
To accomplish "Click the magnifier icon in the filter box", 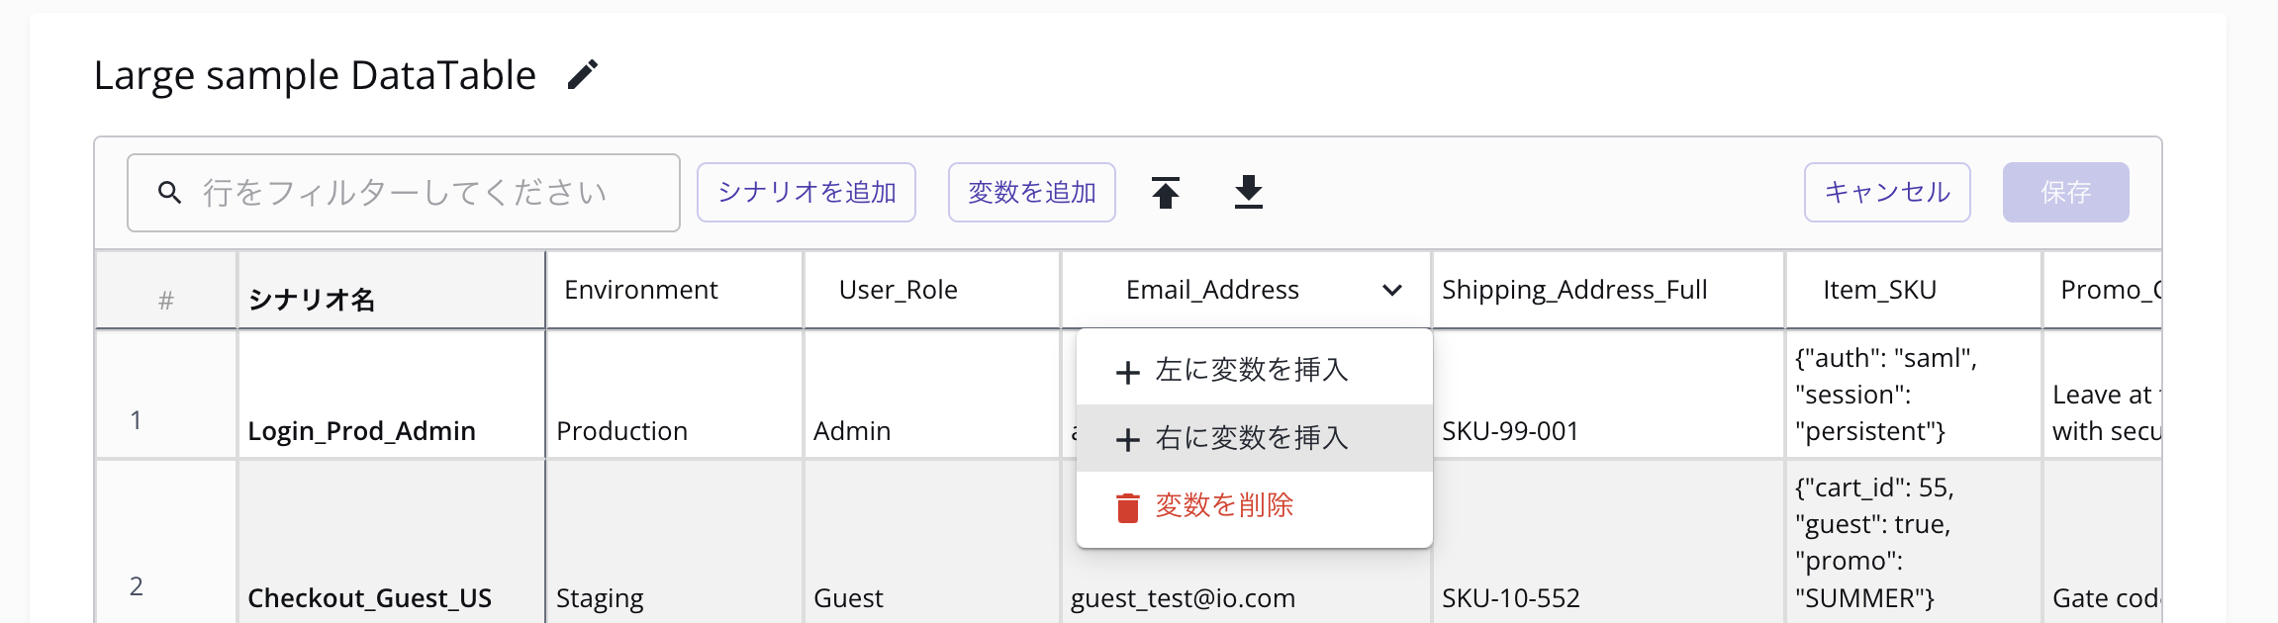I will point(170,193).
